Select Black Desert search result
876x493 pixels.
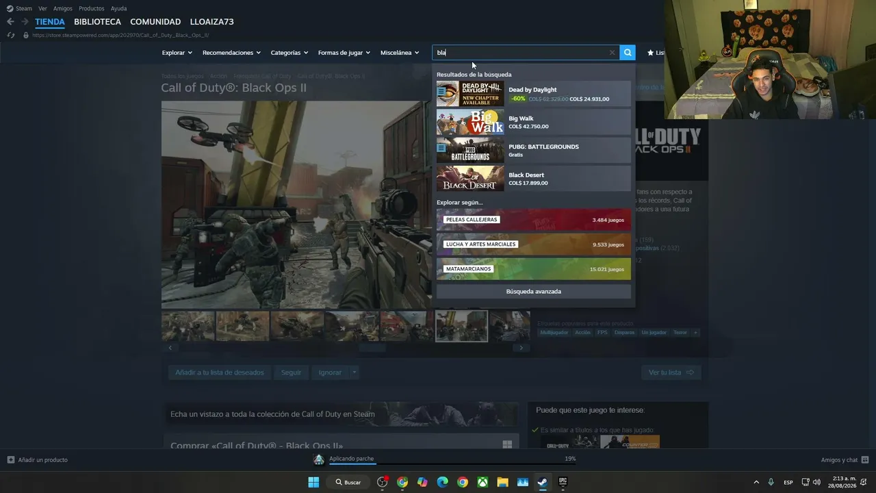coord(534,179)
